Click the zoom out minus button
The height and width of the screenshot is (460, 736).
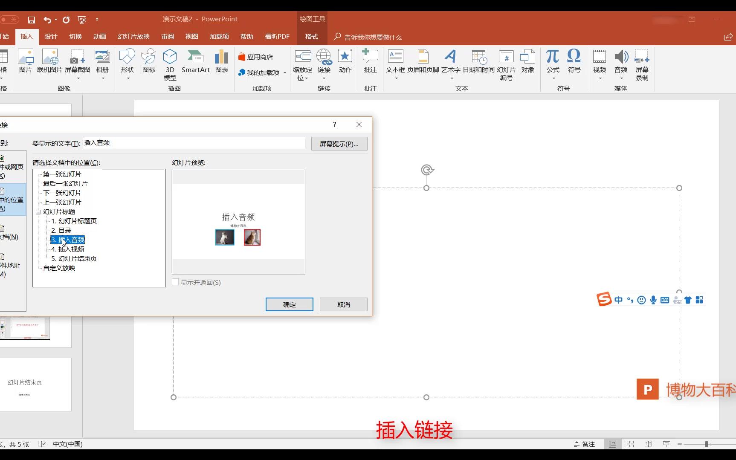click(x=680, y=444)
